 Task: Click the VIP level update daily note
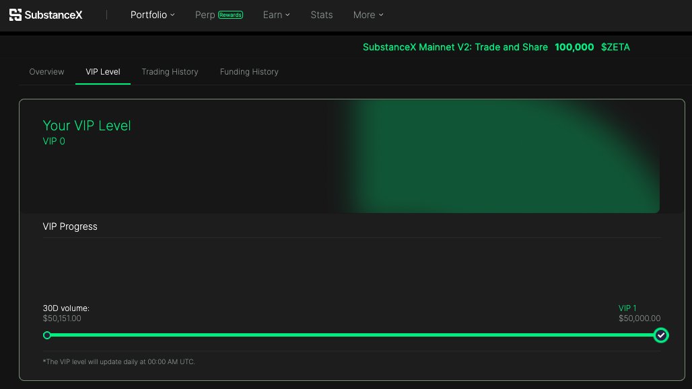coord(118,361)
